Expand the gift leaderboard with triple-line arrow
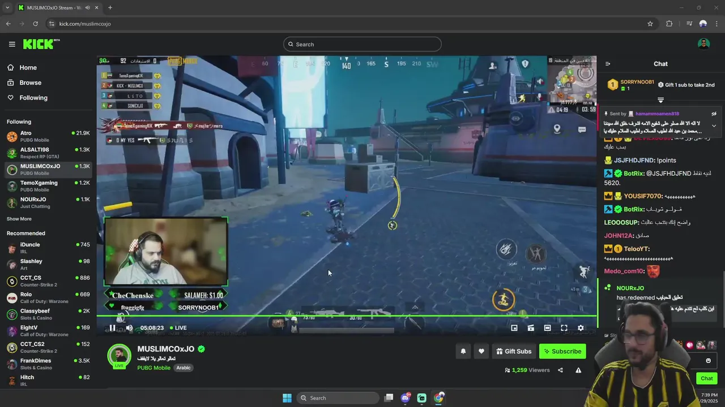 coord(660,100)
